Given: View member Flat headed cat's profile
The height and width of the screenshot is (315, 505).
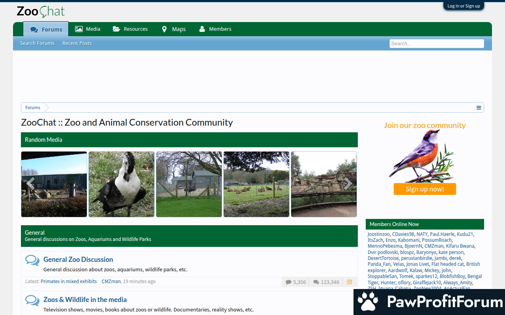Looking at the screenshot, I should [x=447, y=264].
